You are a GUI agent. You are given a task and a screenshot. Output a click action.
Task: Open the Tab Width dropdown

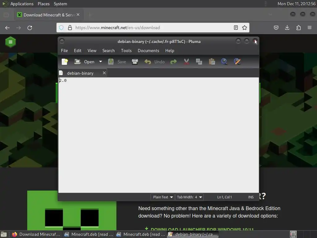pos(189,197)
